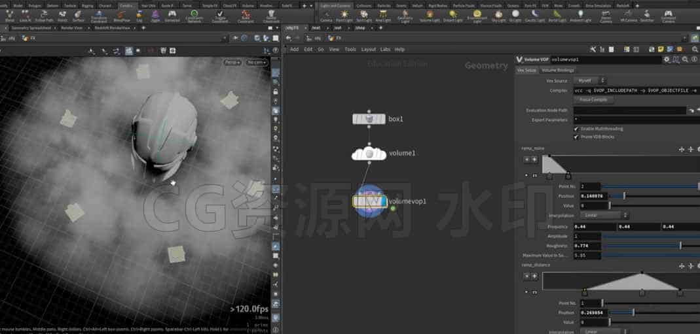700x334 pixels.
Task: Add an Area Light from shelf
Action: (x=383, y=16)
